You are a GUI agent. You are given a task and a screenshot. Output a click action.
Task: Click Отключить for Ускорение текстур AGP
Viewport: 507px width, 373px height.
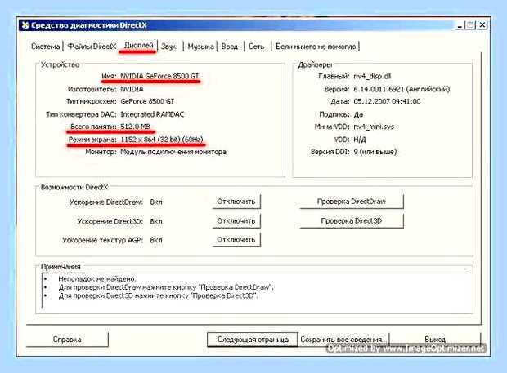[236, 240]
